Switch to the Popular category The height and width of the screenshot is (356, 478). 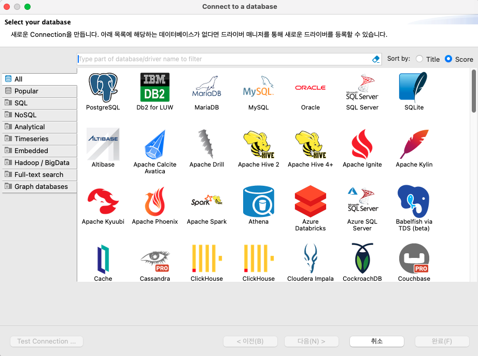(x=39, y=91)
